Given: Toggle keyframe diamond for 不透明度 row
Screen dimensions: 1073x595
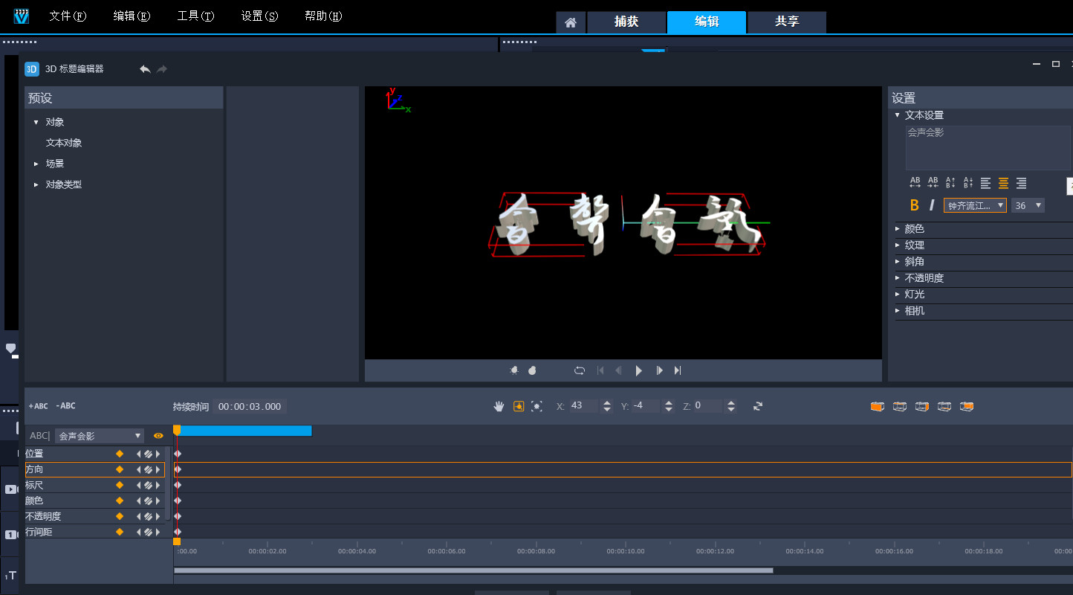Looking at the screenshot, I should (x=119, y=516).
